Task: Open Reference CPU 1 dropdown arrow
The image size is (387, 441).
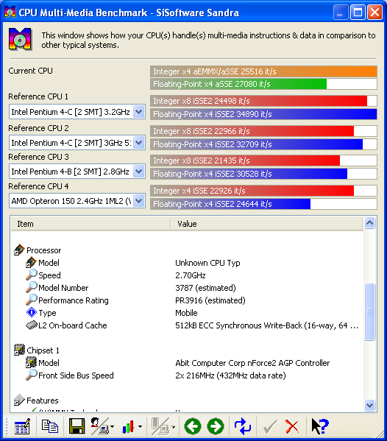Action: tap(138, 112)
